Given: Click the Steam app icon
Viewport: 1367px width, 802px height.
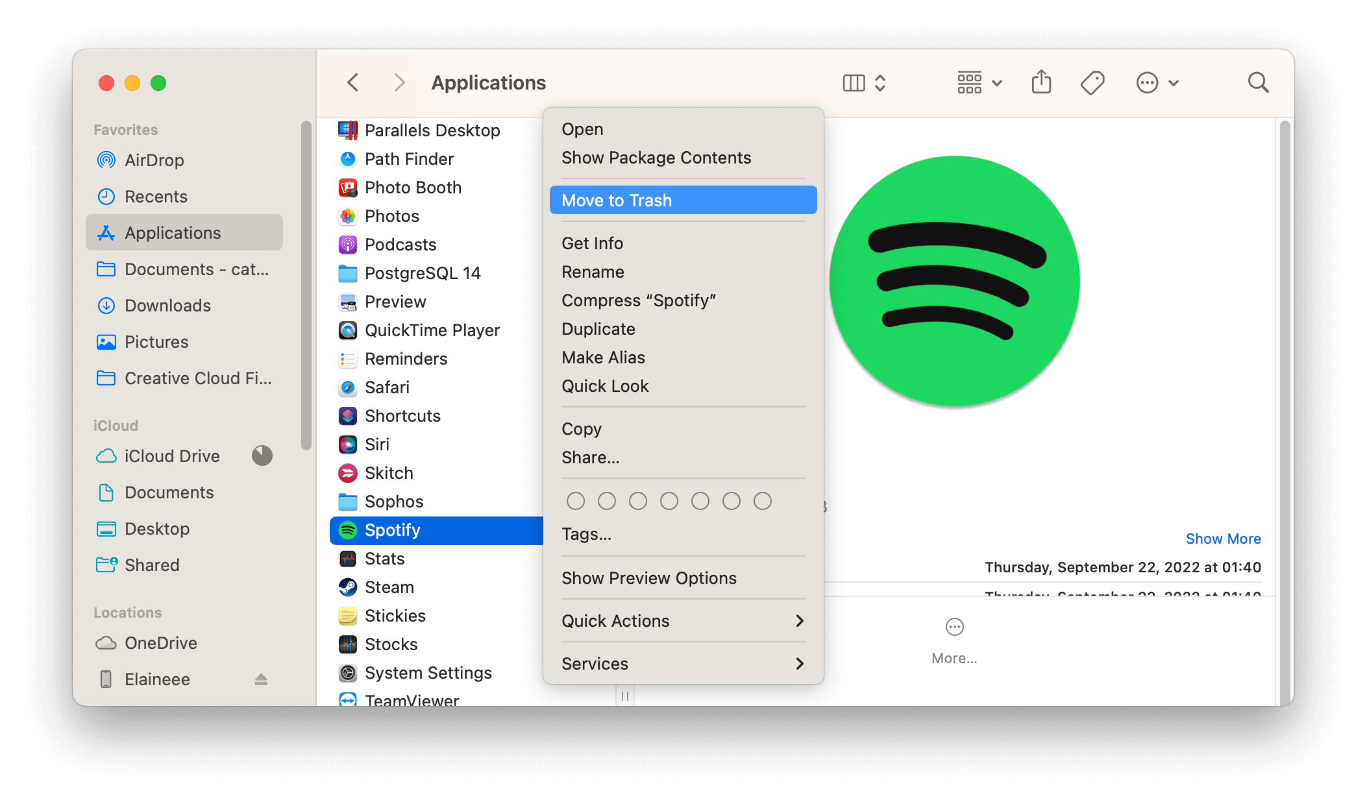Looking at the screenshot, I should (348, 587).
